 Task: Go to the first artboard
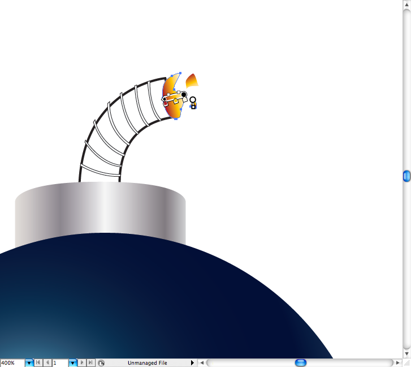pyautogui.click(x=38, y=362)
